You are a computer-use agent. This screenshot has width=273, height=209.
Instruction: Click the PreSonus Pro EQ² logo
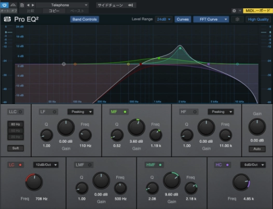click(x=21, y=19)
